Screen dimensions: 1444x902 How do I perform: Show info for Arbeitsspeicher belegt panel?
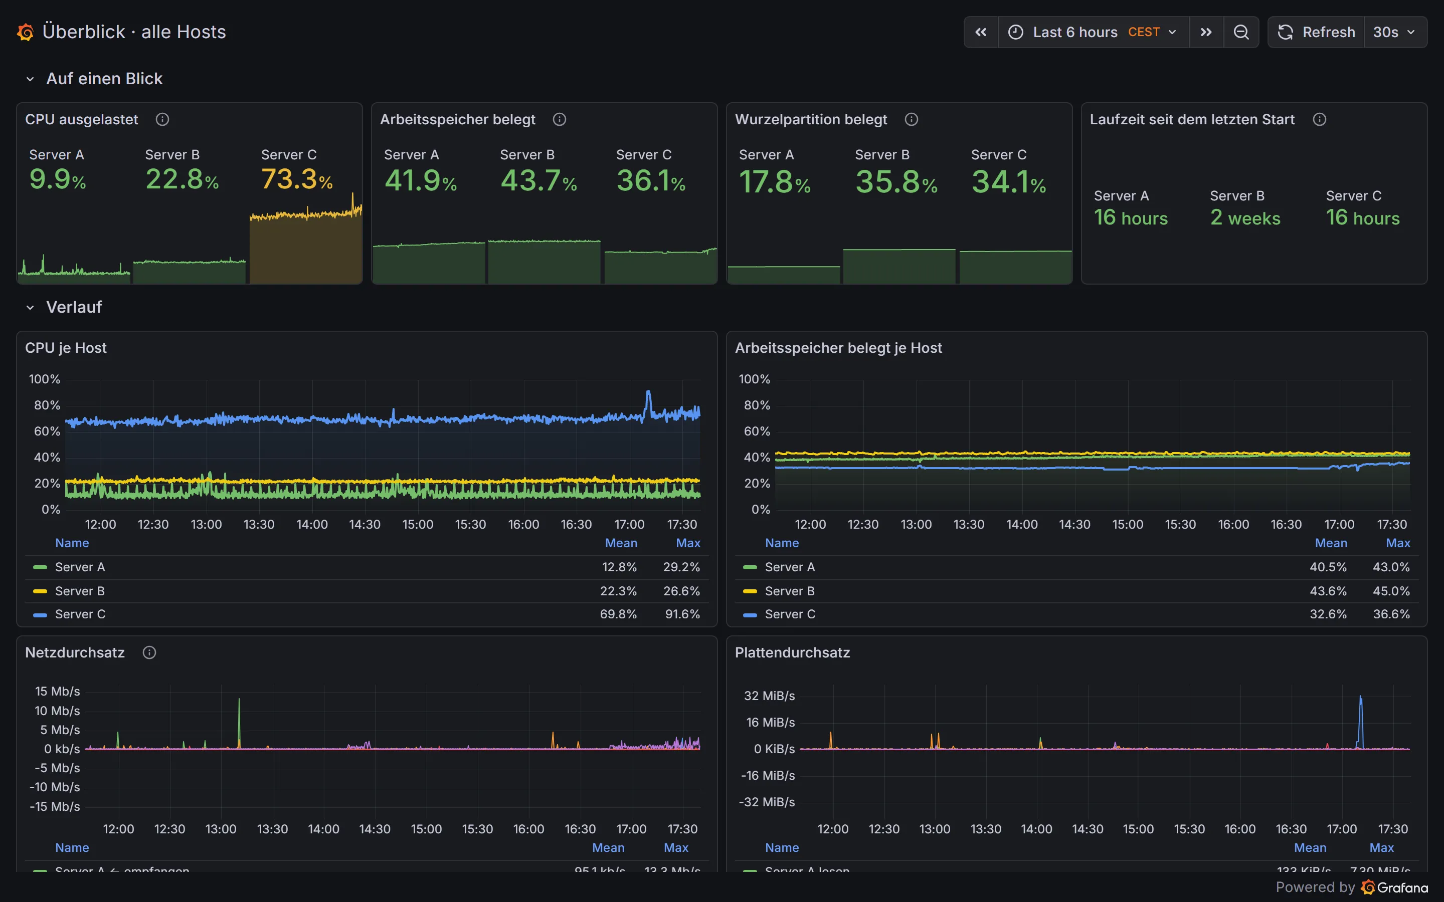coord(559,119)
